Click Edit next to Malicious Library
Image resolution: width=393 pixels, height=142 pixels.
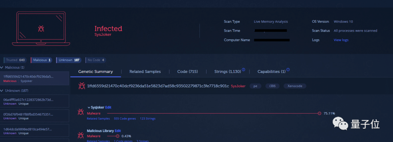118,131
